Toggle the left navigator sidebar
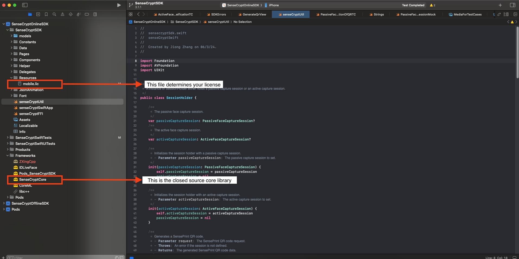This screenshot has height=259, width=519. click(25, 5)
